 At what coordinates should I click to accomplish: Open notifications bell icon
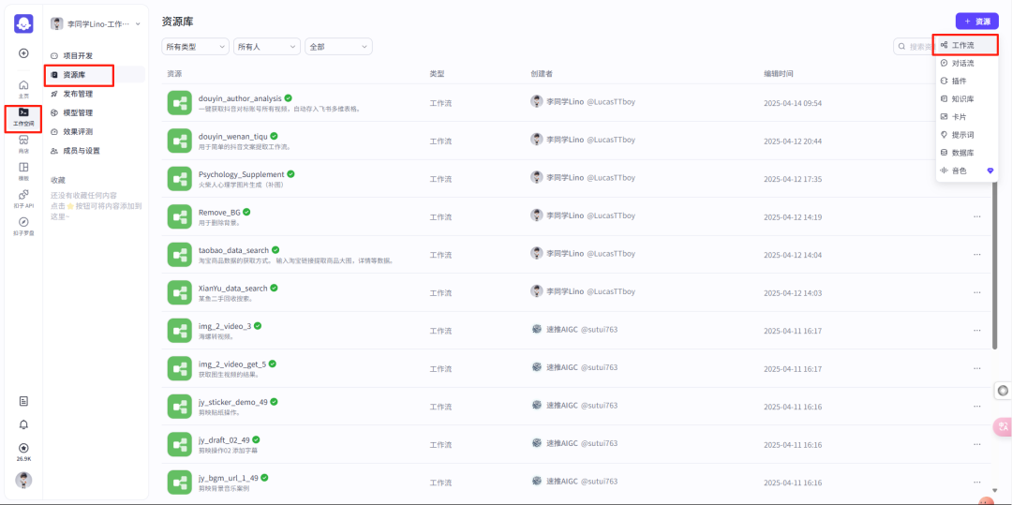(23, 424)
